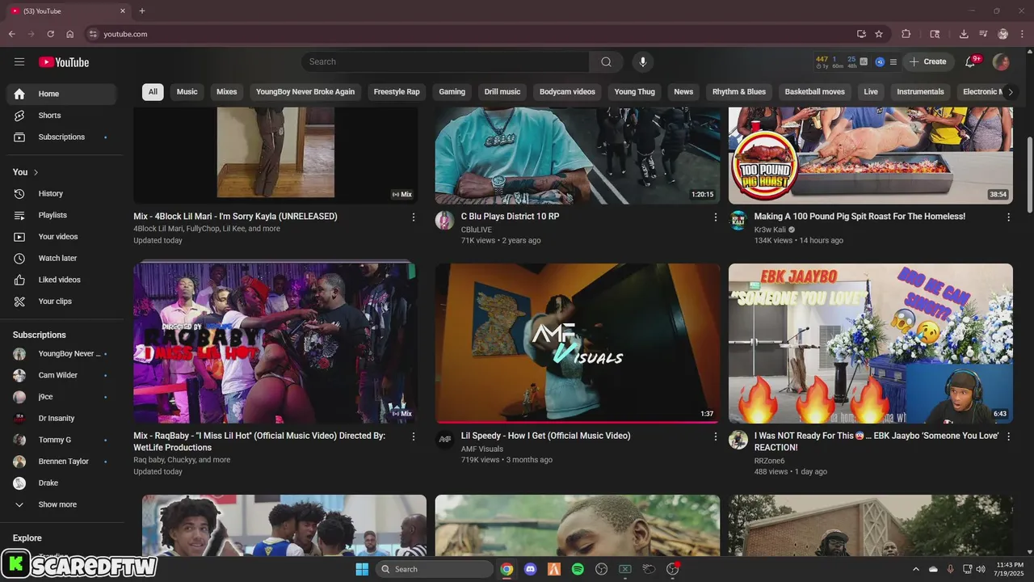Select the All filter chip
Viewport: 1034px width, 582px height.
[x=153, y=91]
